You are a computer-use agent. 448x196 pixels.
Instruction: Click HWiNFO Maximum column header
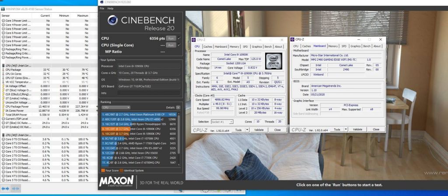(80, 16)
